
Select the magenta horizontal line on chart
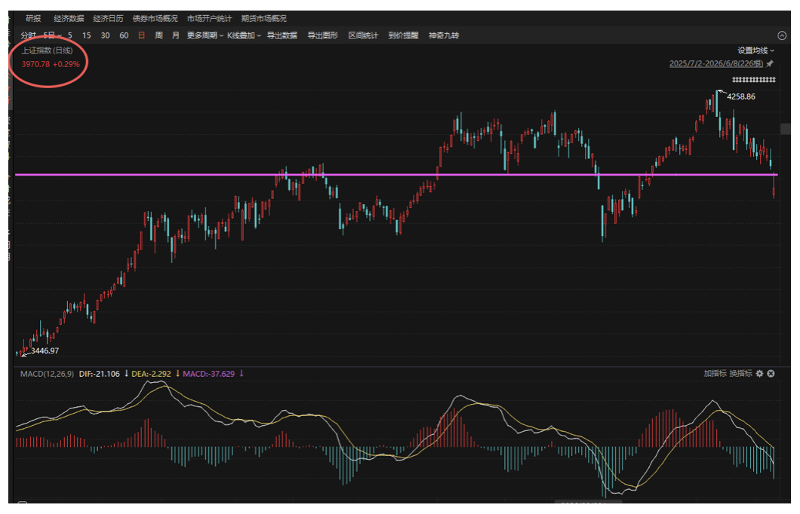pos(395,175)
